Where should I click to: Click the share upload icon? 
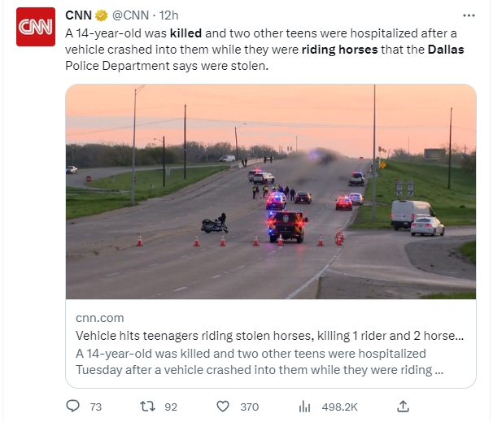[403, 406]
